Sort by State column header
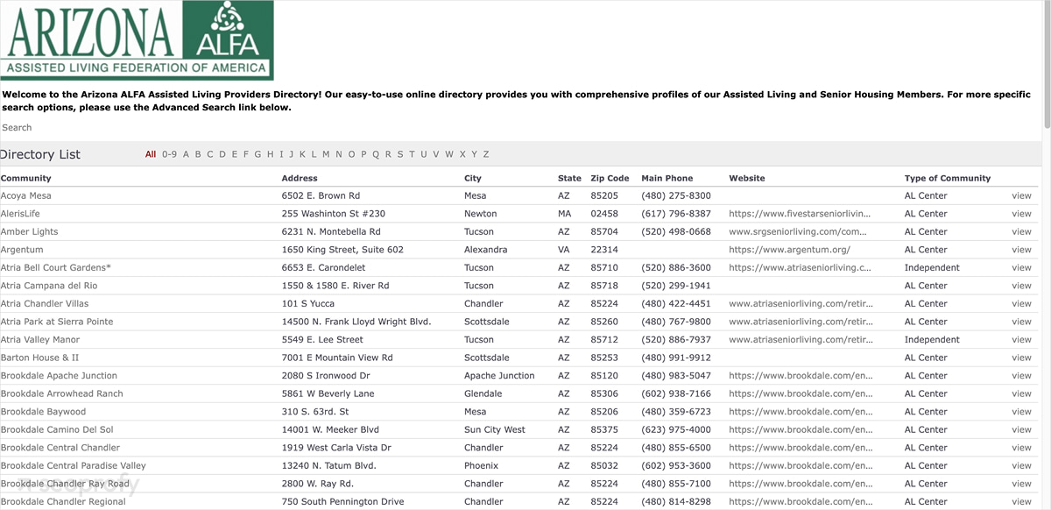The height and width of the screenshot is (510, 1051). coord(569,178)
